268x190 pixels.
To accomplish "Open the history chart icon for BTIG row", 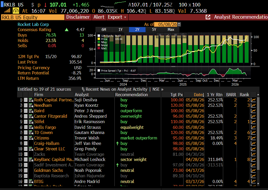I will point(253,181).
